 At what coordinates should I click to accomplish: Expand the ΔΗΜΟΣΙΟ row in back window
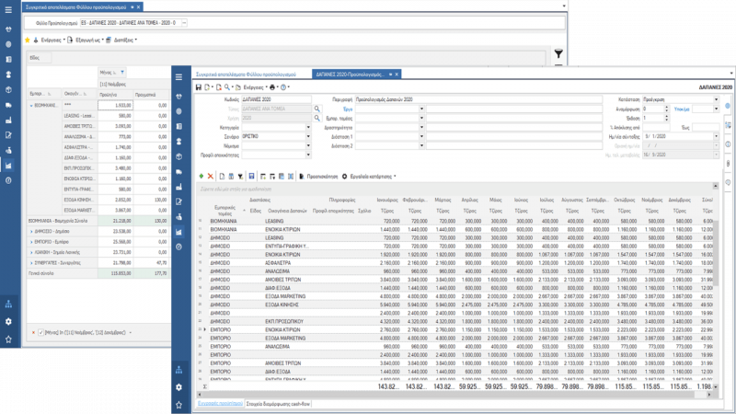pos(31,232)
